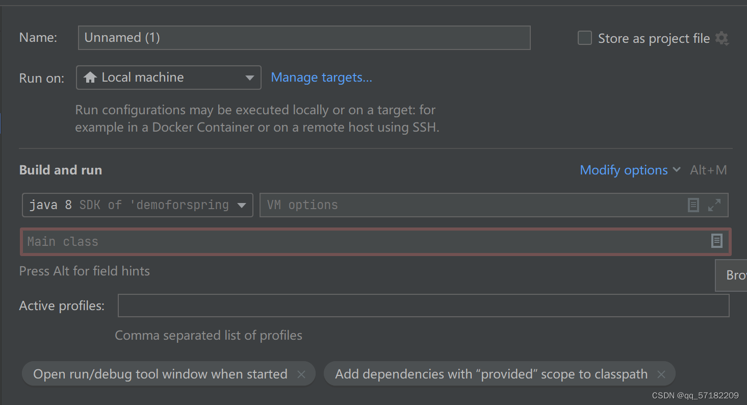The width and height of the screenshot is (747, 405).
Task: Select the Build and run section header
Action: coord(60,170)
